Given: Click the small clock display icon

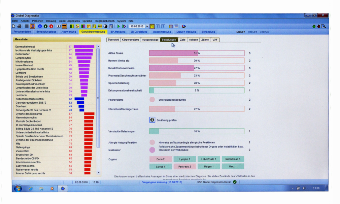Looking at the screenshot, I should (58, 26).
